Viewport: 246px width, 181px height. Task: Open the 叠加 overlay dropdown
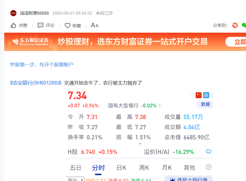tap(76, 179)
